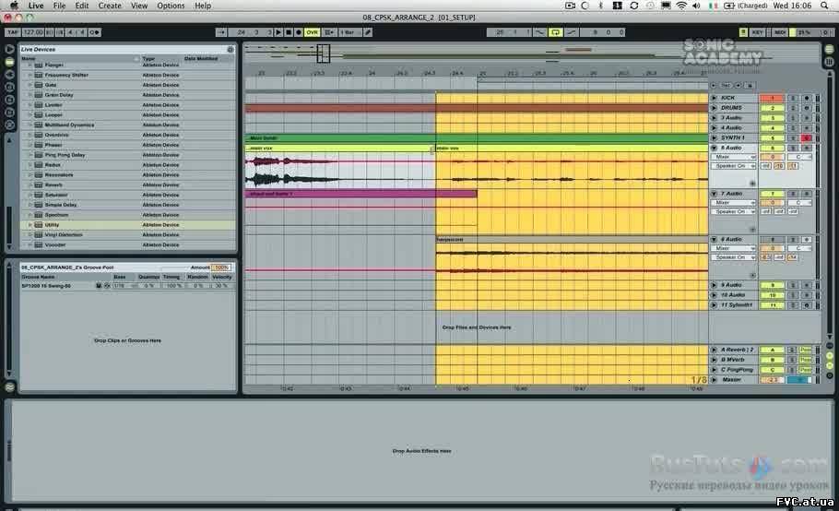Toggle A Reverb return activator
This screenshot has width=839, height=511.
(x=772, y=350)
